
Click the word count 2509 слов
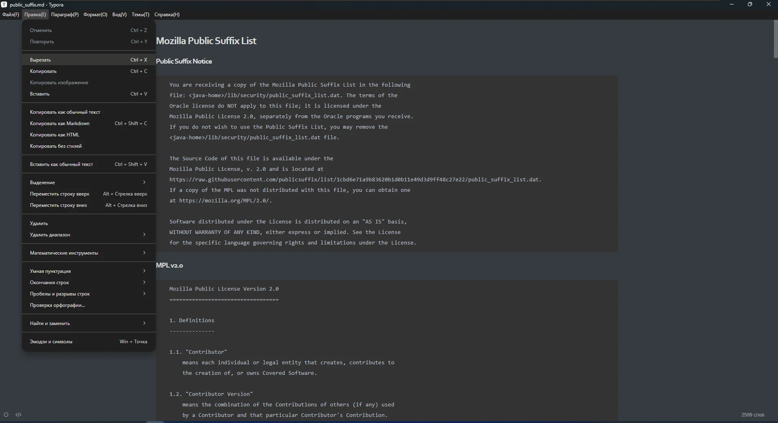(752, 415)
